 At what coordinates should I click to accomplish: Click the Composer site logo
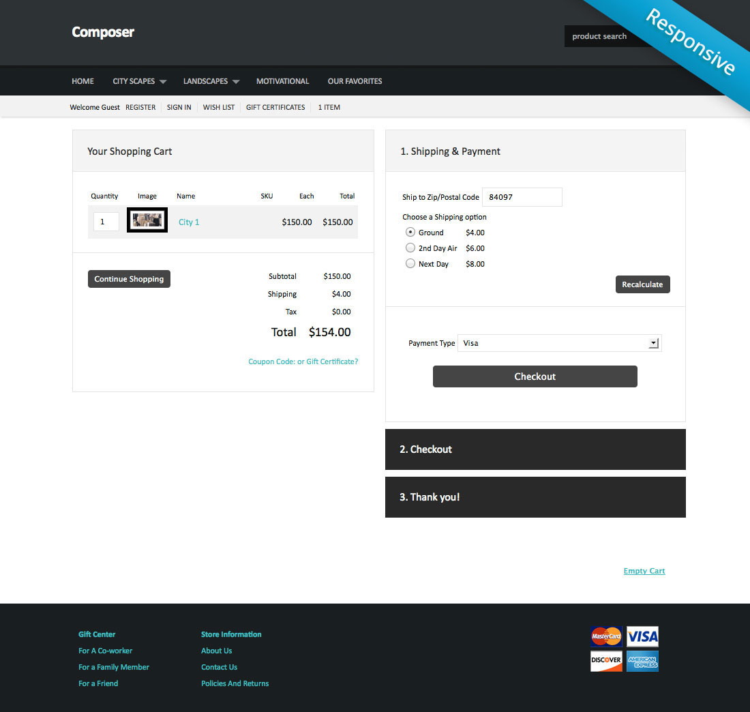click(103, 32)
